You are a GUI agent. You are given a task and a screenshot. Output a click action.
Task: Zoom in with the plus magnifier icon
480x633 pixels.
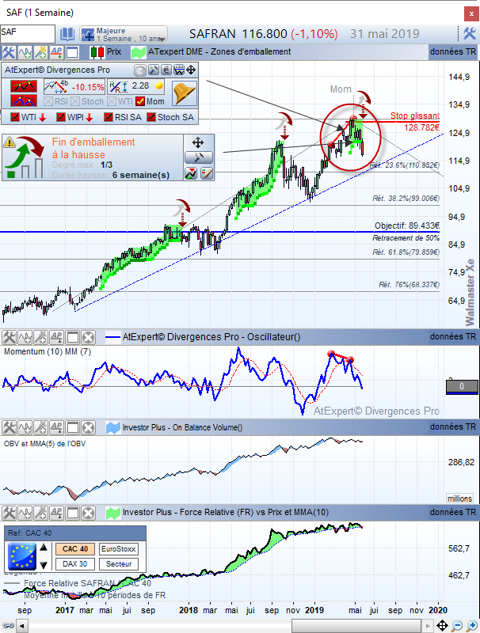click(471, 626)
